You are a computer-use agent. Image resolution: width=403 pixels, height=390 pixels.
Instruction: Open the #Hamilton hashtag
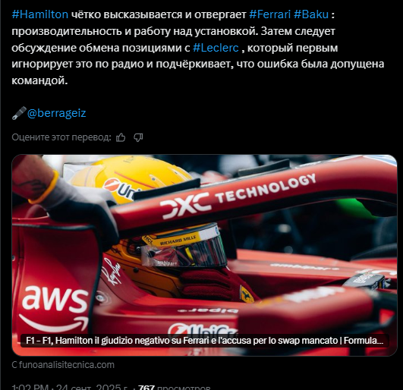coord(40,14)
